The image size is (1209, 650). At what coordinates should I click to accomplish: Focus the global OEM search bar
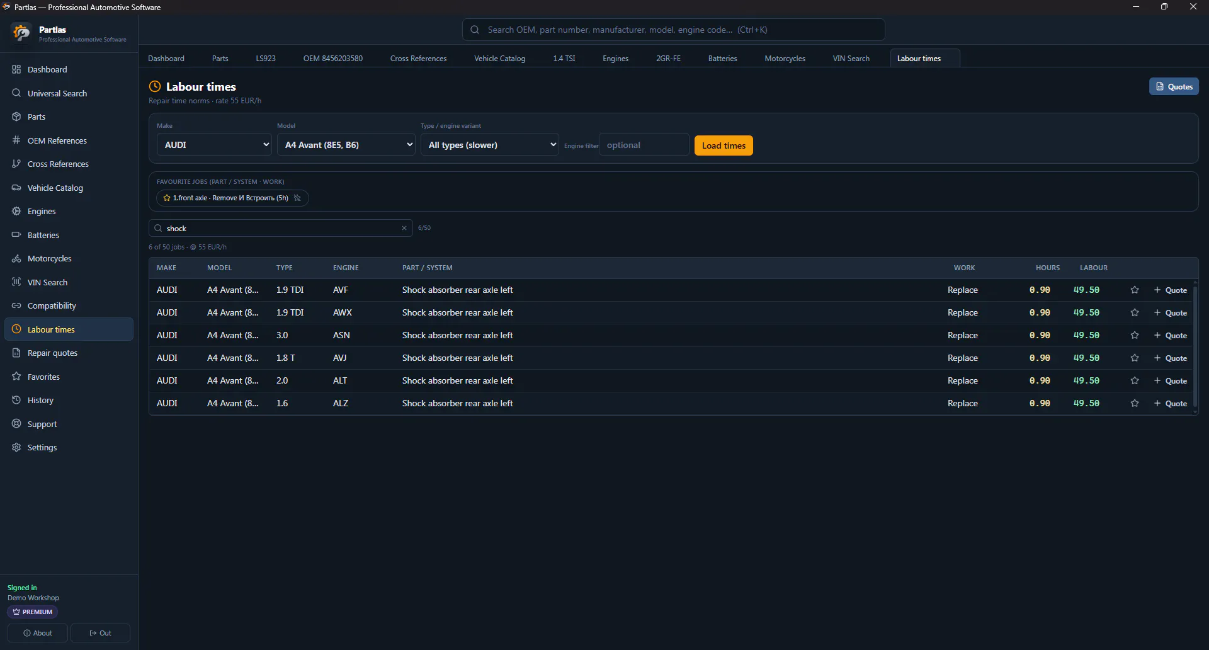click(673, 30)
